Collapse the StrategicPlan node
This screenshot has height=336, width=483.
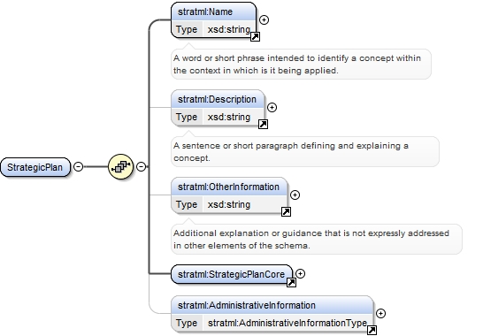tap(79, 166)
